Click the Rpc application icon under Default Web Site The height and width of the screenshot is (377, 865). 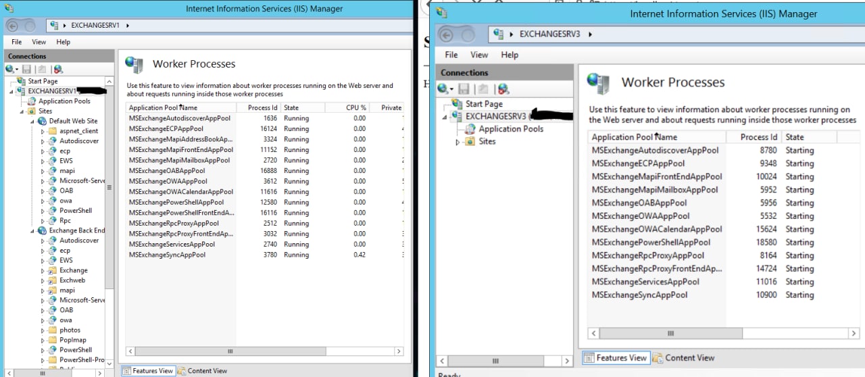pos(52,220)
